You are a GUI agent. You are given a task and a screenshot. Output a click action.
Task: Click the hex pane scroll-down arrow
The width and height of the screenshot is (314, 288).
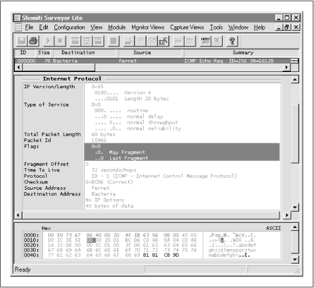point(295,260)
